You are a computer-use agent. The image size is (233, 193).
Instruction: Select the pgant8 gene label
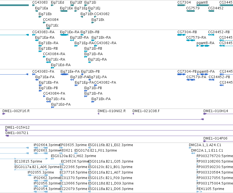[x=202, y=2]
